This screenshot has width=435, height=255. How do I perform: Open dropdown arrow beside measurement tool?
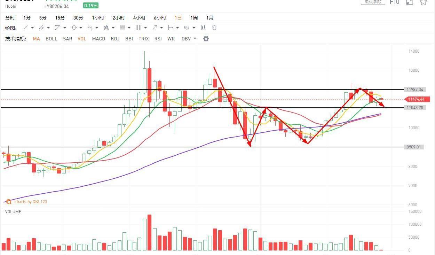tap(177, 28)
